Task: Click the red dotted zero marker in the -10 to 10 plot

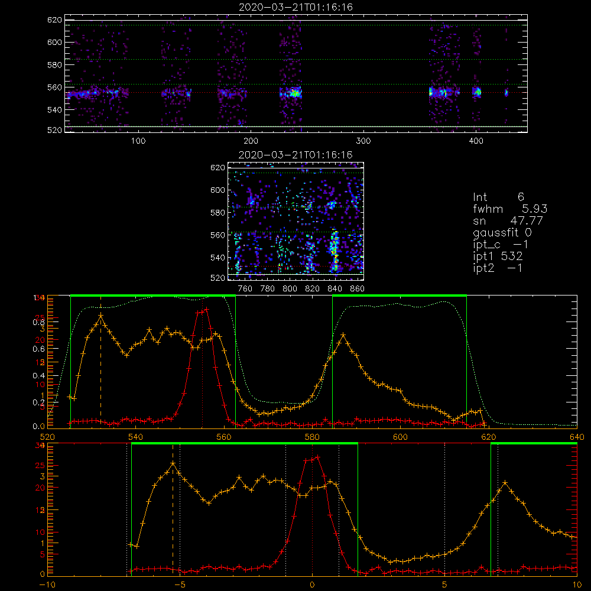Action: (x=312, y=509)
